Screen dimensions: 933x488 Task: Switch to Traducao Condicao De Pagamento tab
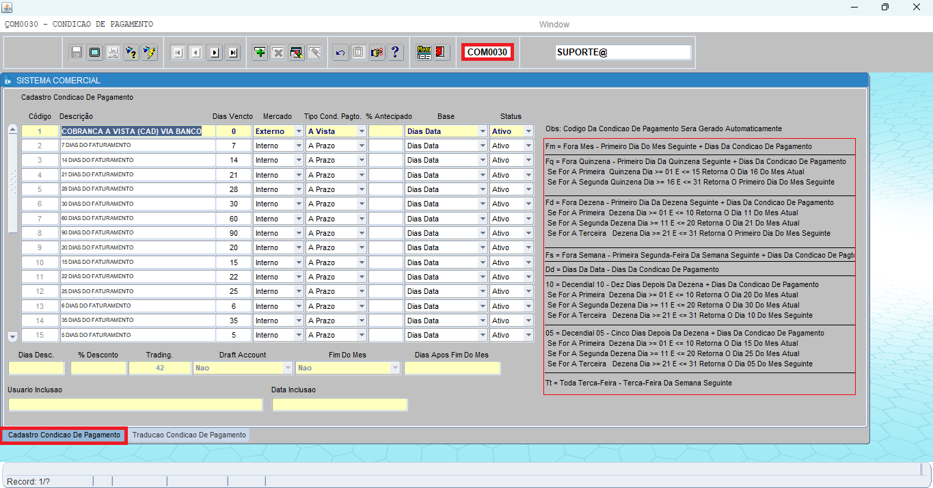point(189,435)
